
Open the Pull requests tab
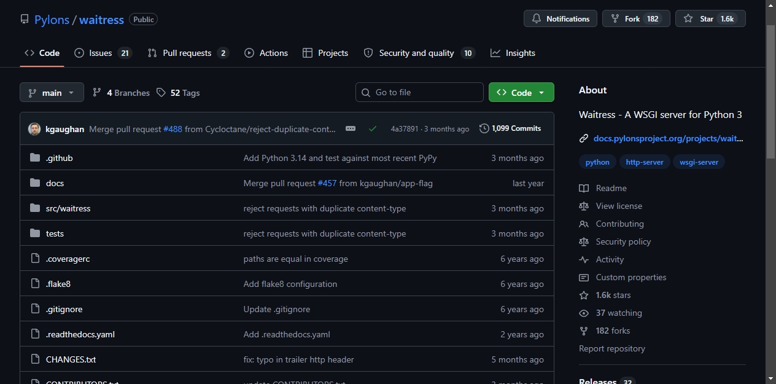coord(188,53)
